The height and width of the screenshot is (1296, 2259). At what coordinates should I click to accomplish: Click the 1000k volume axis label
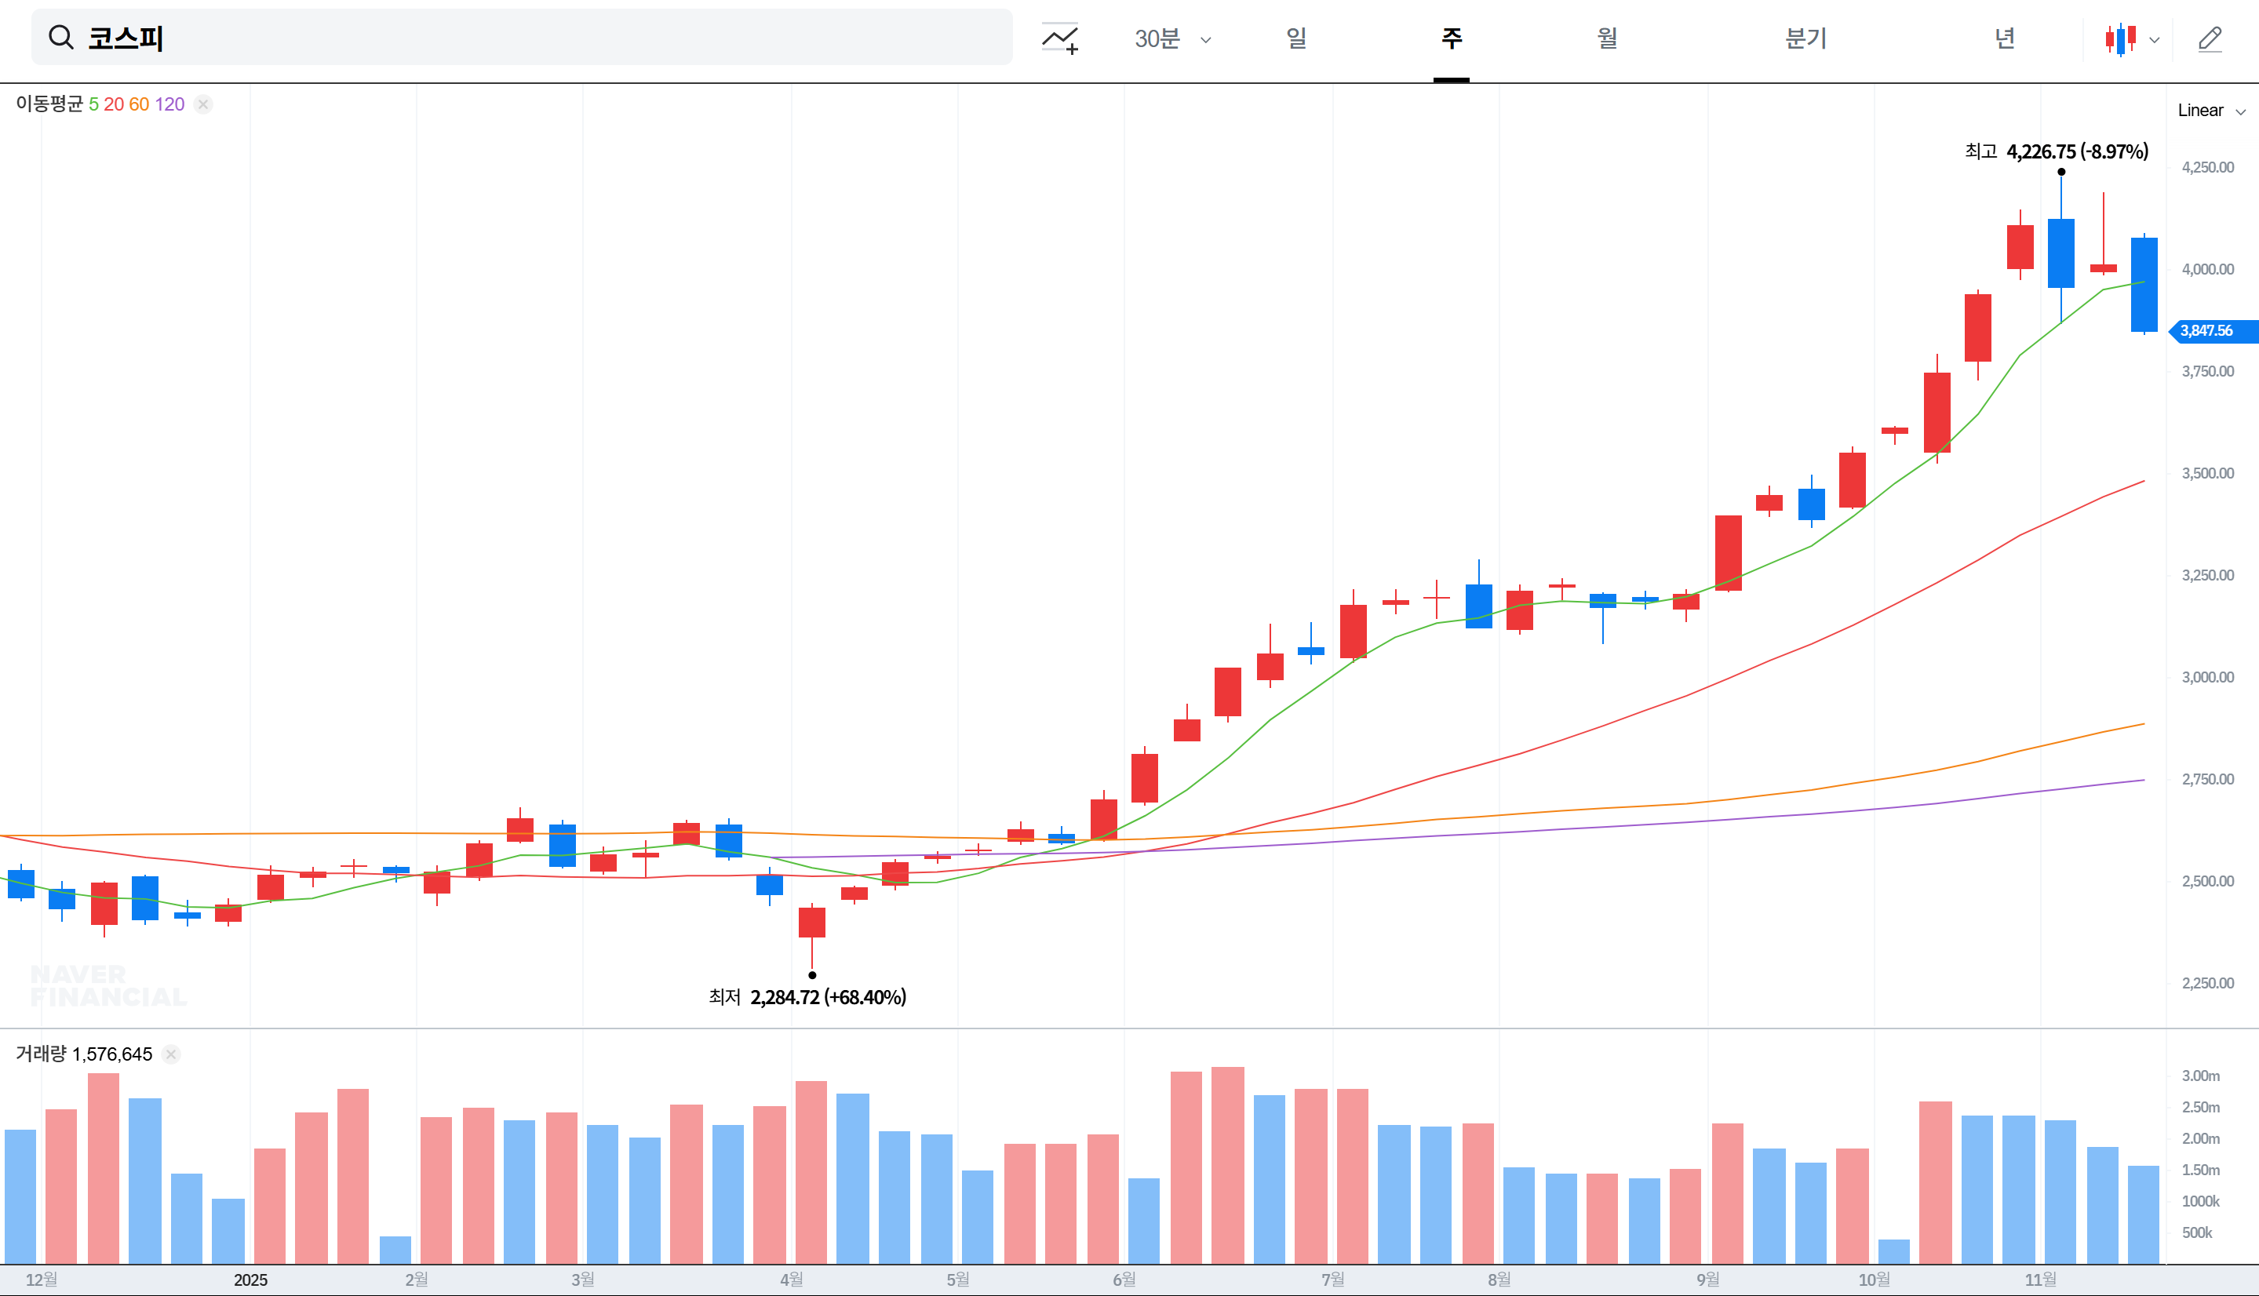pos(2200,1202)
